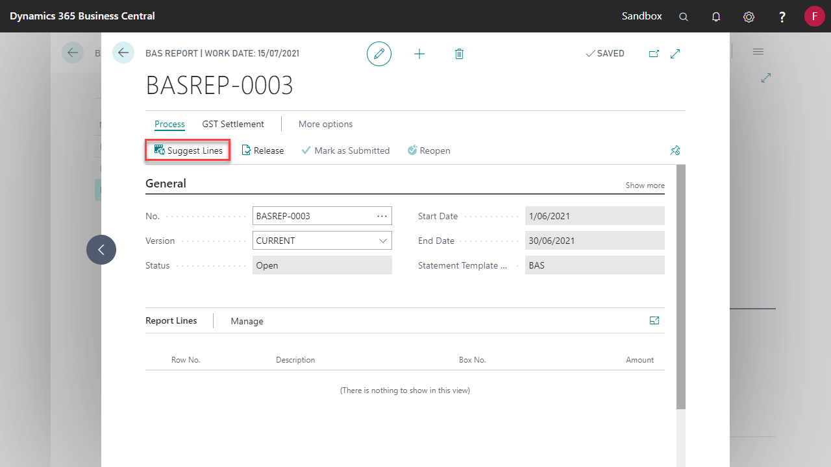Click the SAVED status indicator

point(605,54)
